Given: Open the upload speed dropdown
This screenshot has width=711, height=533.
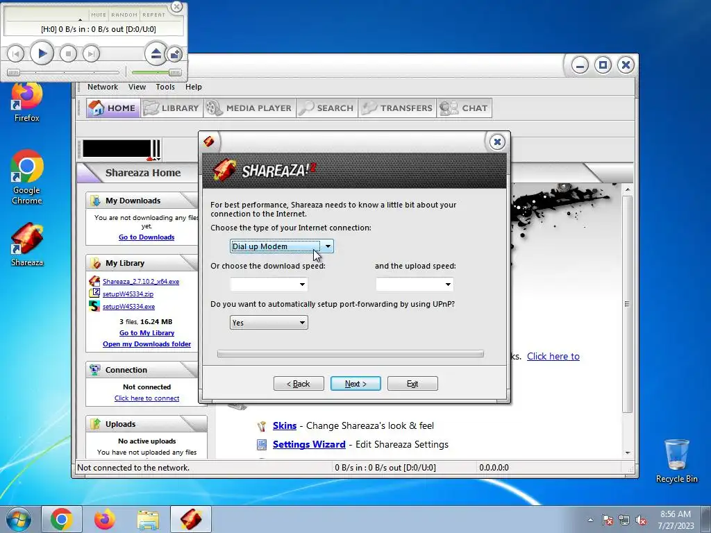Looking at the screenshot, I should click(414, 284).
